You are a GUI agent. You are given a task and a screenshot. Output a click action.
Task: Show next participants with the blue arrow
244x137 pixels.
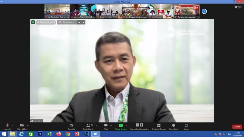pyautogui.click(x=204, y=11)
